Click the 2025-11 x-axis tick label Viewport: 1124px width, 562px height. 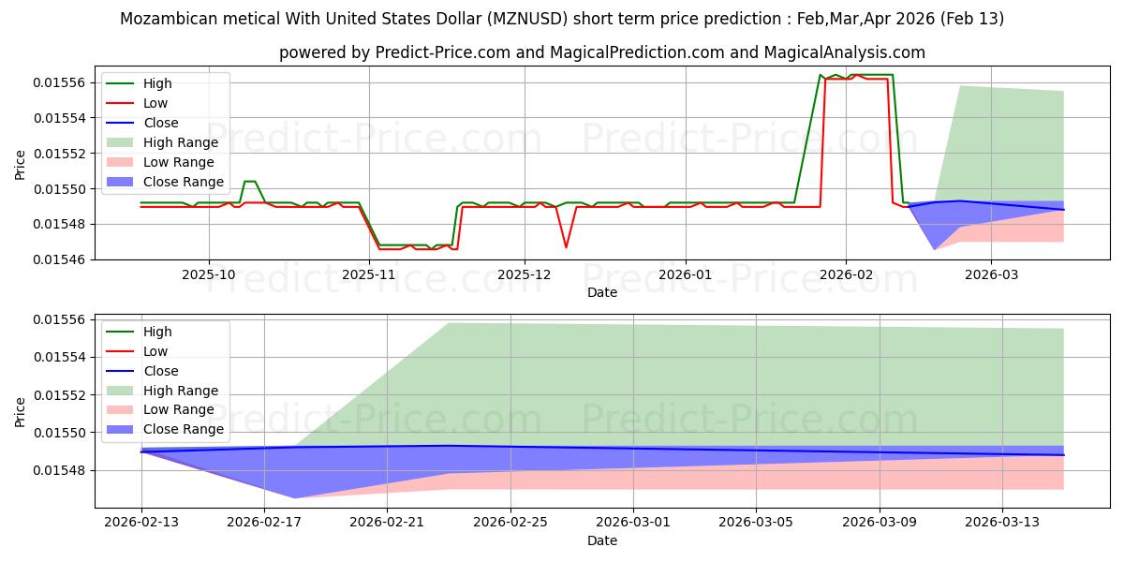pyautogui.click(x=369, y=274)
